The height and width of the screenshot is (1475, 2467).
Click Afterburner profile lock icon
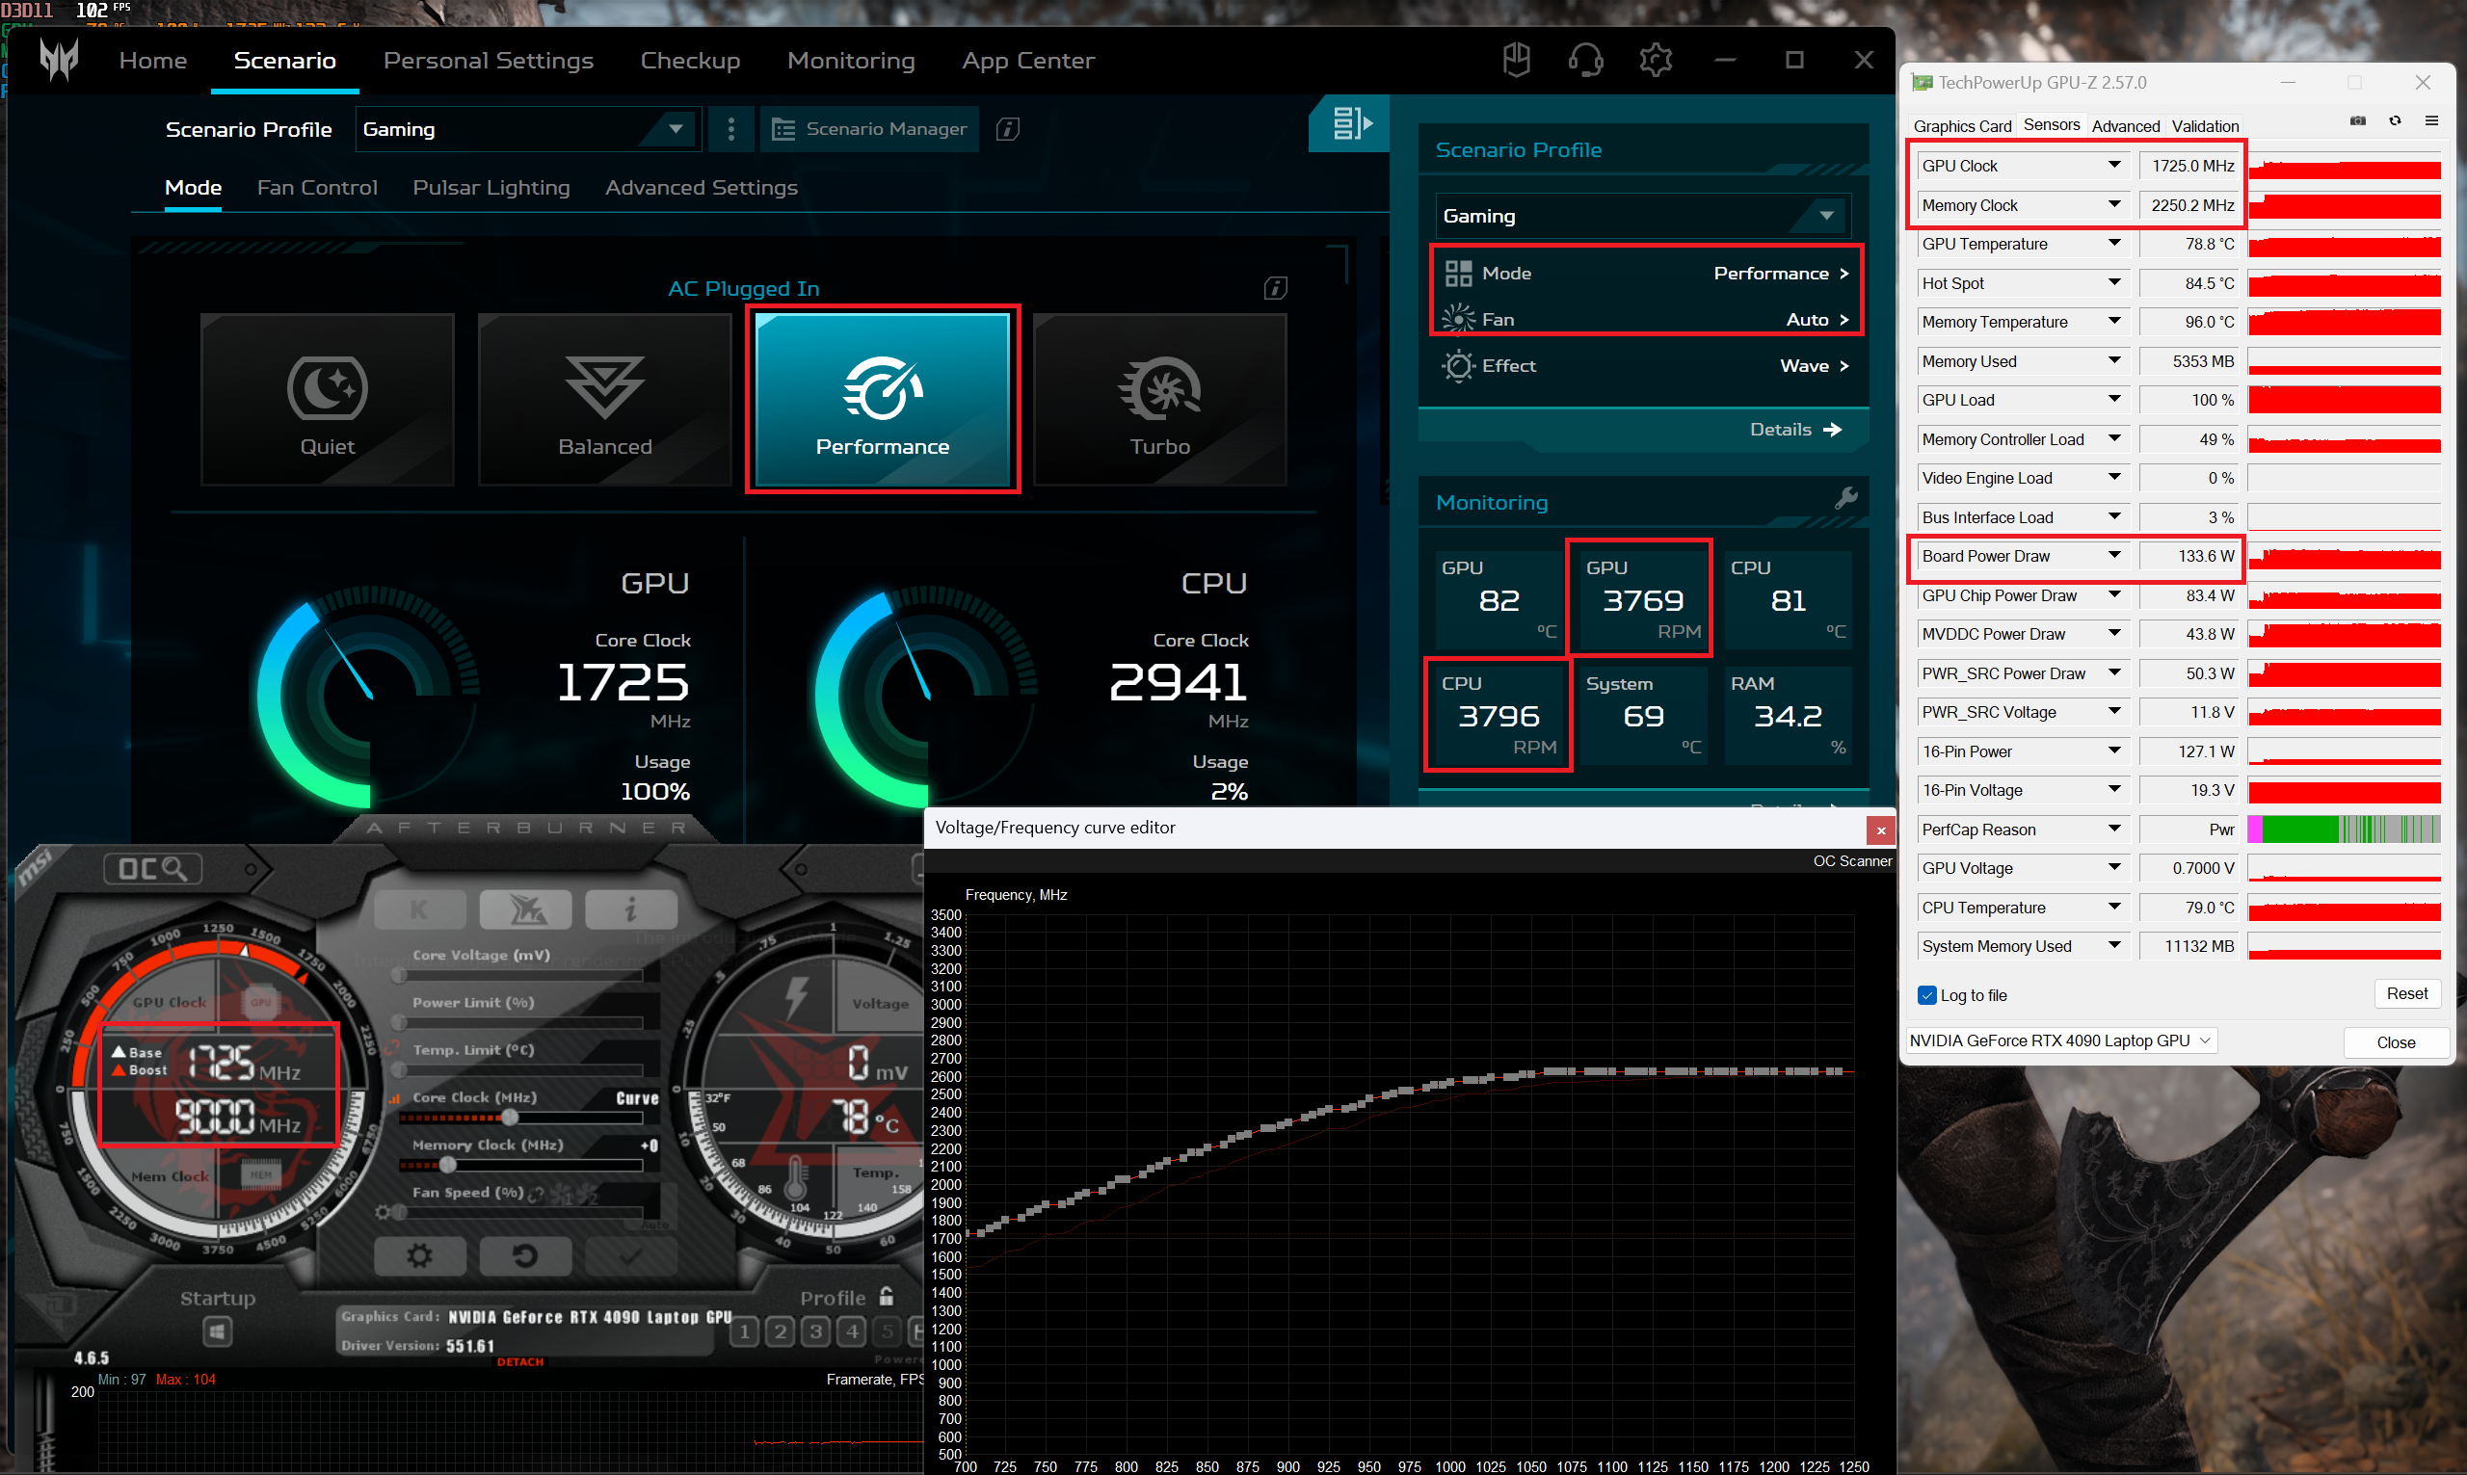click(x=887, y=1296)
